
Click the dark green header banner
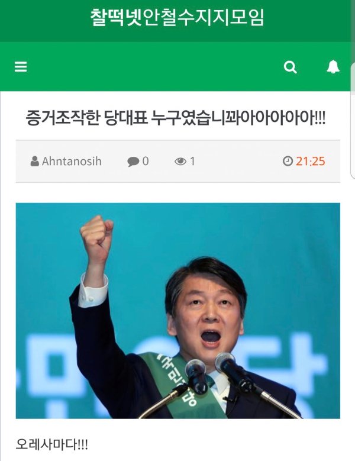coord(176,21)
